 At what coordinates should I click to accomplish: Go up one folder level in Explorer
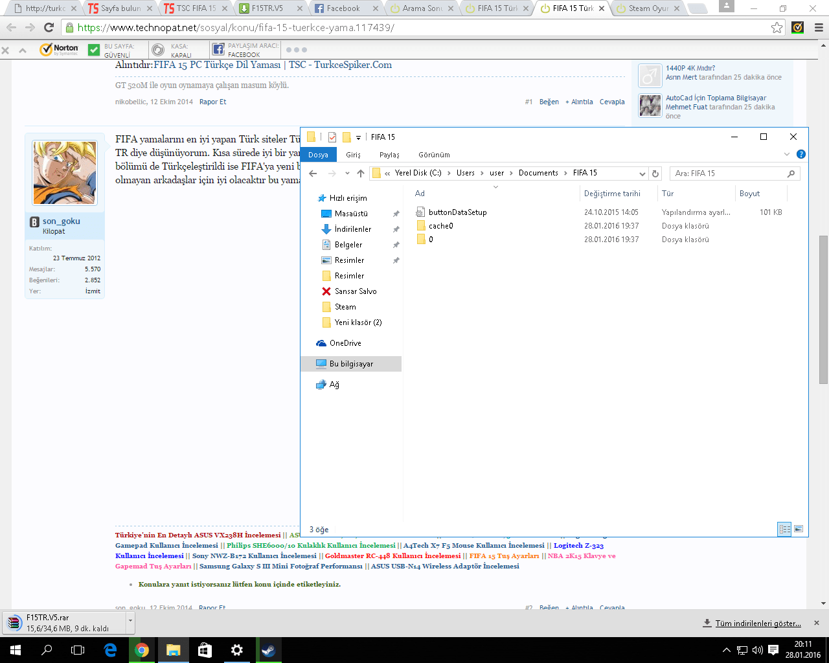361,174
